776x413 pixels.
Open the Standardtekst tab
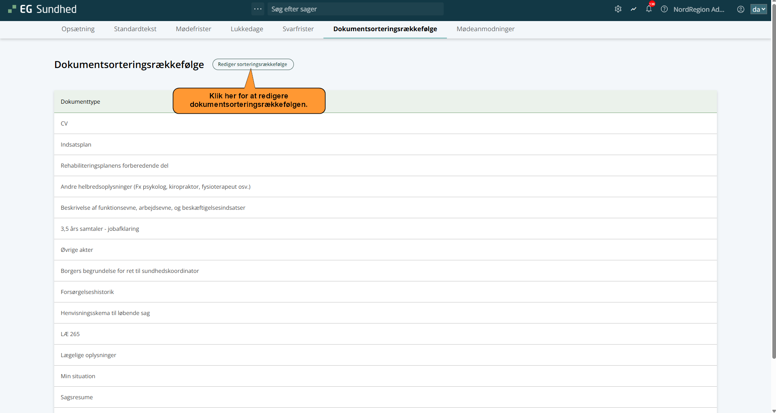135,29
